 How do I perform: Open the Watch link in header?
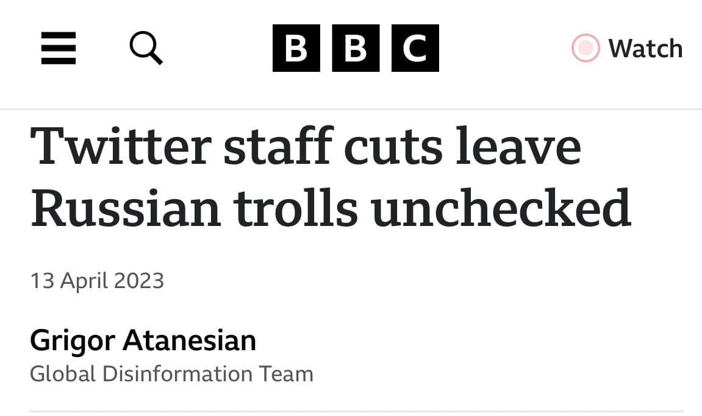click(645, 48)
